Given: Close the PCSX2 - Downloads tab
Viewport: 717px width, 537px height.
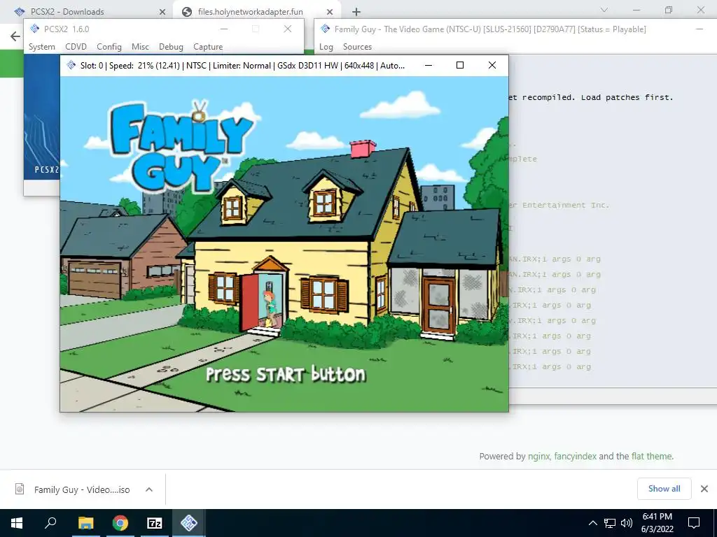Looking at the screenshot, I should click(162, 12).
